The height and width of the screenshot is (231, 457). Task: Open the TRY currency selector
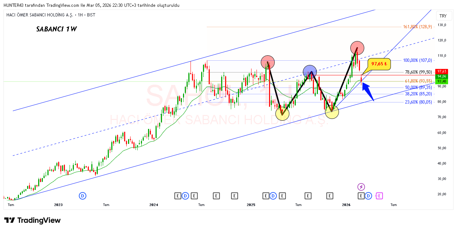coord(443,16)
